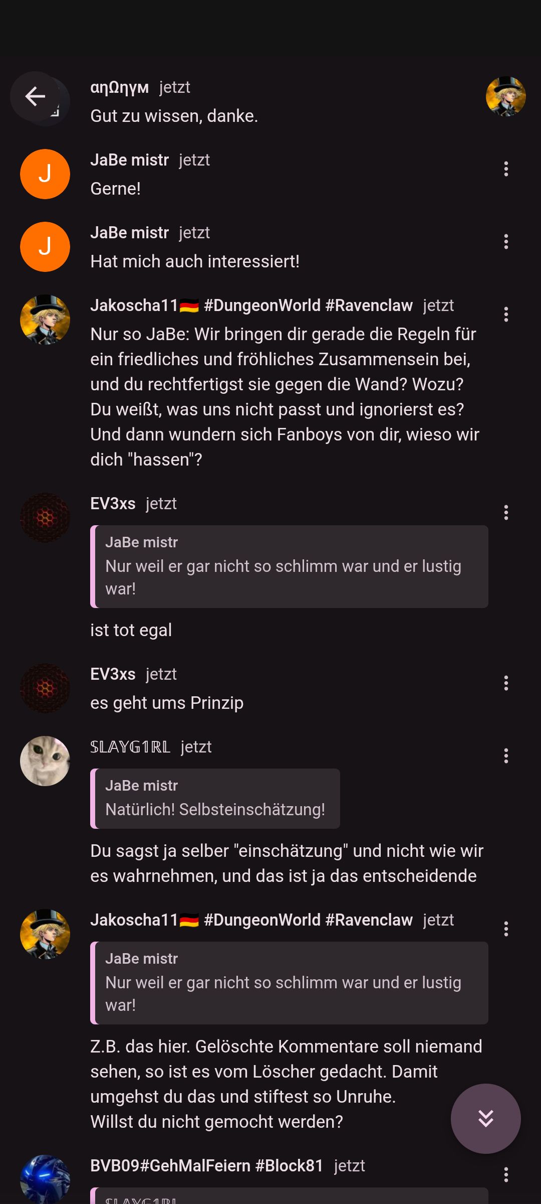
Task: Open options menu for BVB09#GehMalFeiern message
Action: pyautogui.click(x=506, y=1174)
